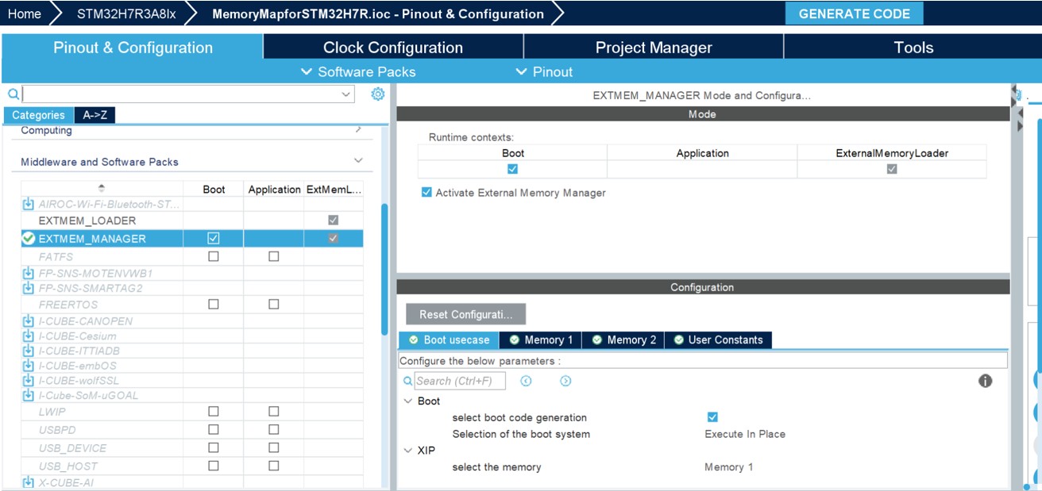Image resolution: width=1042 pixels, height=491 pixels.
Task: Click MemoryMapforSTM32H7R.ioc breadcrumb
Action: click(x=378, y=13)
